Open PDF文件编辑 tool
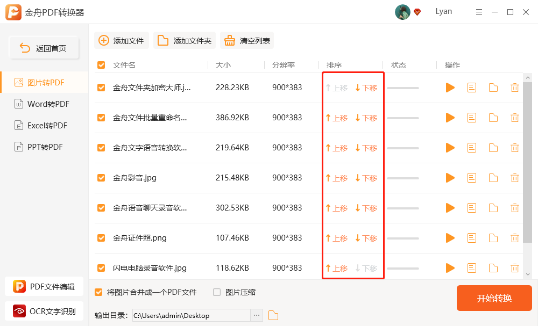This screenshot has width=538, height=326. [x=44, y=286]
